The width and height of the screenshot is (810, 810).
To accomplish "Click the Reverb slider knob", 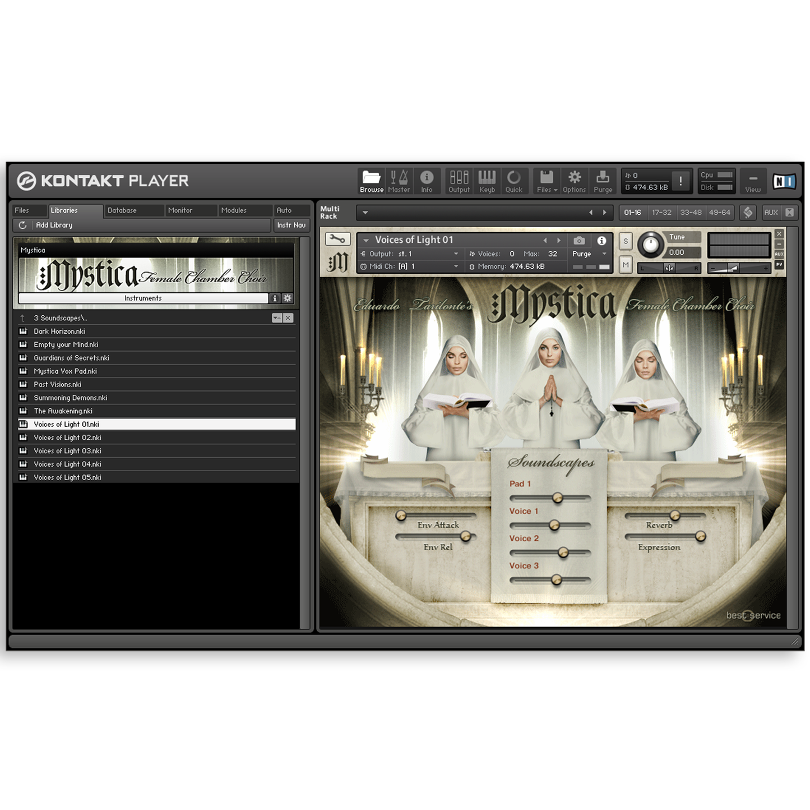I will pos(675,515).
